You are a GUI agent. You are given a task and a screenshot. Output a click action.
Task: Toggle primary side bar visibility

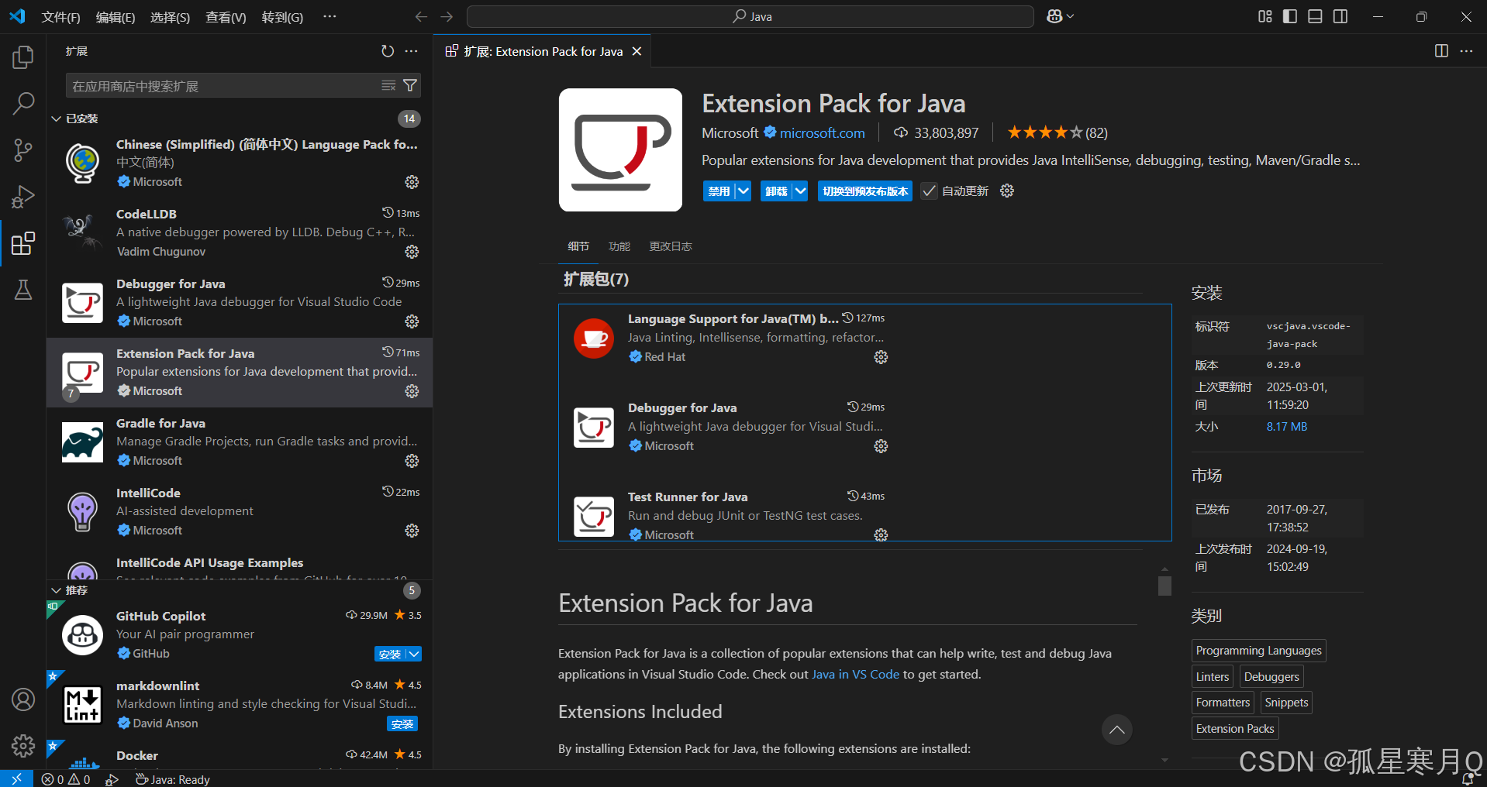[1290, 16]
